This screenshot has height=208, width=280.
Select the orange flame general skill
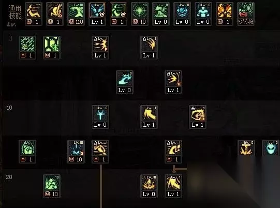(225, 14)
